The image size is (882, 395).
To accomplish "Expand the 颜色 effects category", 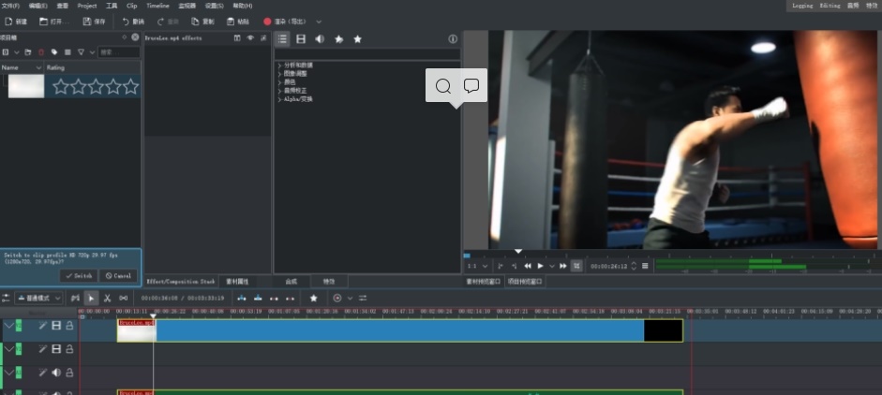I will (x=290, y=81).
